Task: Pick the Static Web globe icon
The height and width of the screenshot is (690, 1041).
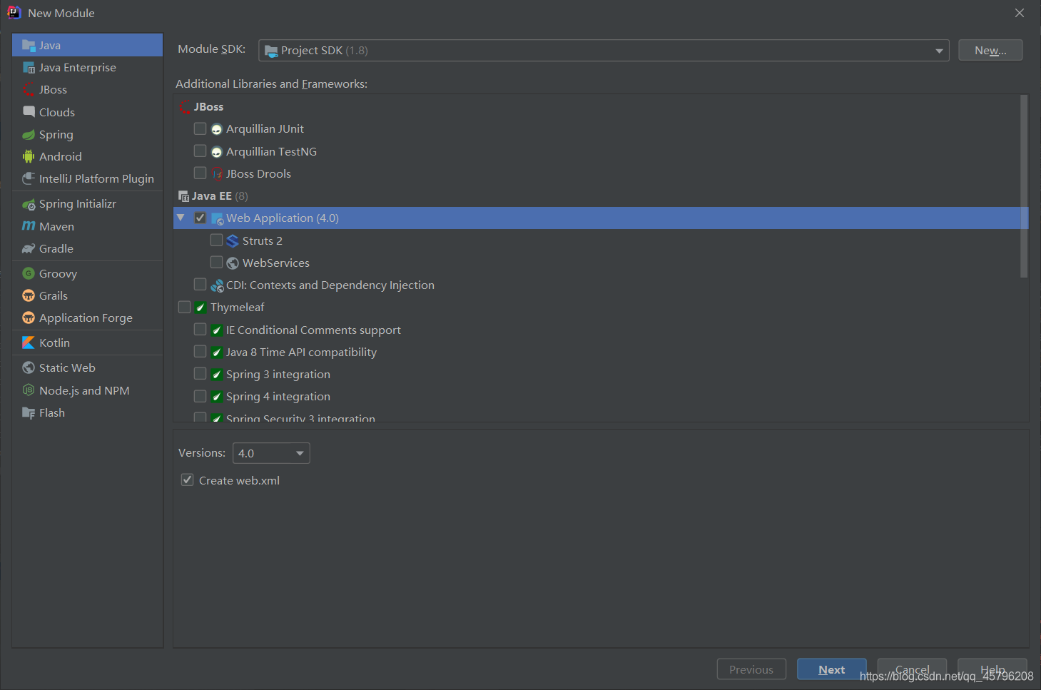Action: (29, 367)
